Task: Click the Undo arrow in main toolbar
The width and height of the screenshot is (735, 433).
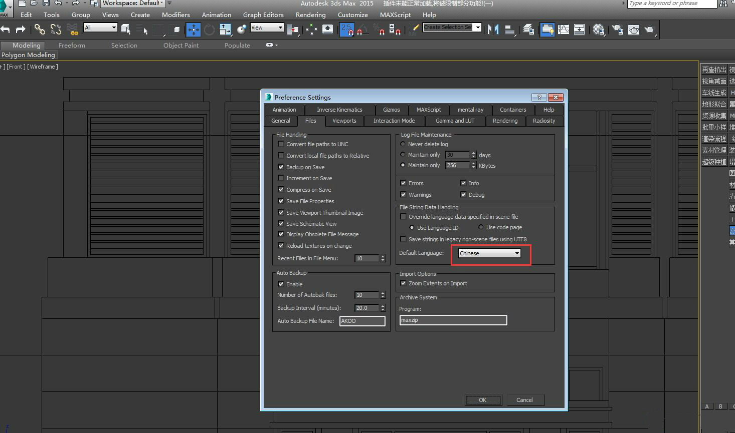Action: (x=5, y=30)
